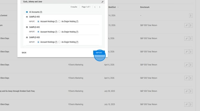The height and width of the screenshot is (111, 200).
Task: Go to the next page of account results
Action: (x=100, y=7)
